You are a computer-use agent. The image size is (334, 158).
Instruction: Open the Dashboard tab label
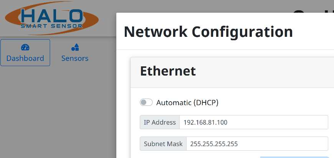(25, 59)
